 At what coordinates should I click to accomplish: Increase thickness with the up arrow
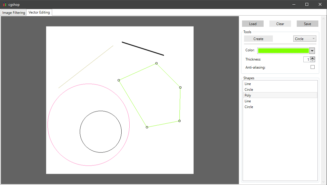(x=312, y=58)
